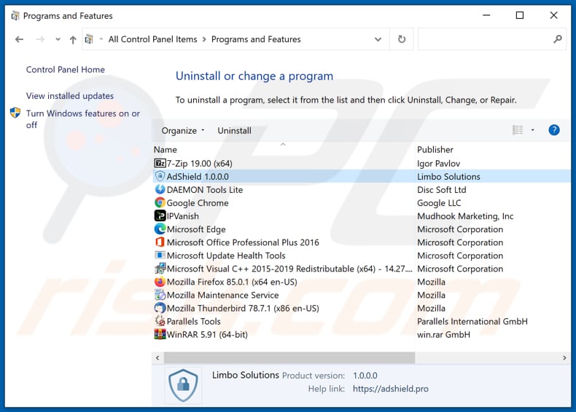Select IPVanish in the list
The height and width of the screenshot is (412, 576).
362,216
